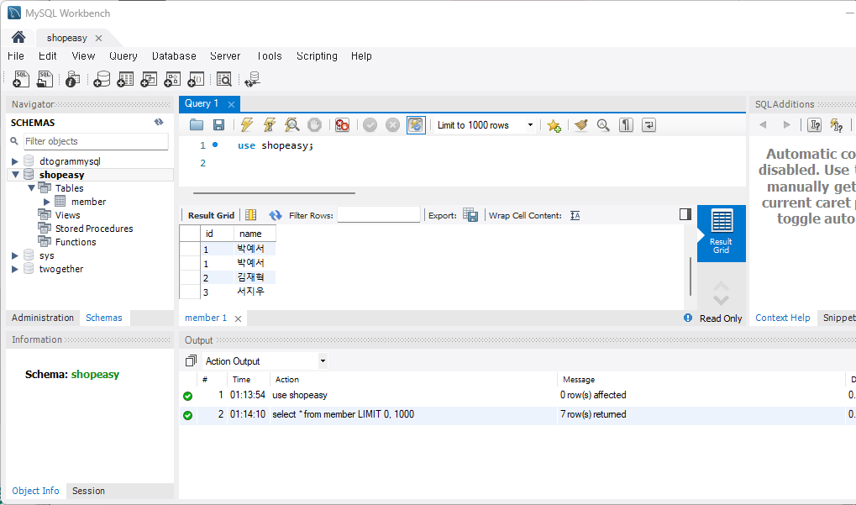This screenshot has height=505, width=856.
Task: Toggle autocommit mode icon
Action: pyautogui.click(x=416, y=125)
